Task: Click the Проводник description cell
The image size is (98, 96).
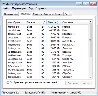Action: click(x=68, y=34)
